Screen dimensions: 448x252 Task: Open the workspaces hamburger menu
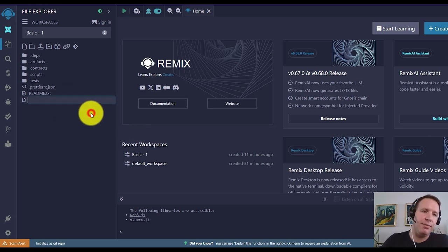click(x=25, y=22)
